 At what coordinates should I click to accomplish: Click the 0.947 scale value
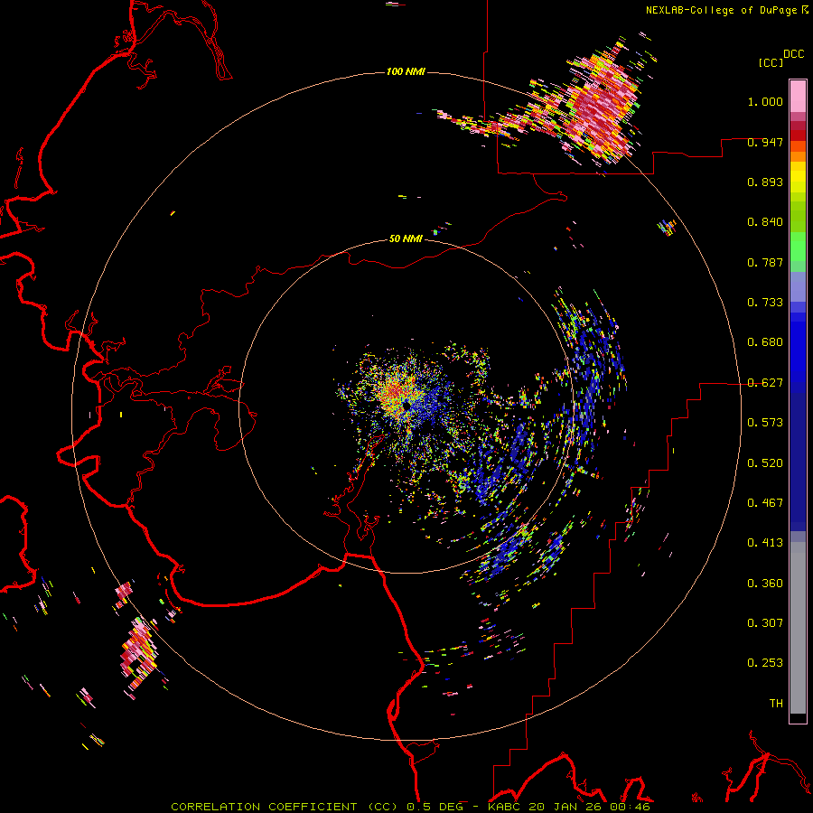pos(765,142)
